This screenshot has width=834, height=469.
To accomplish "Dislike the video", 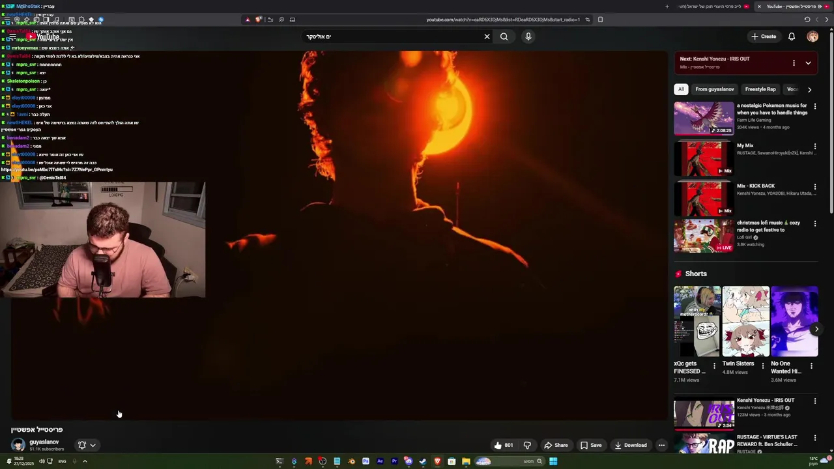I will (527, 446).
